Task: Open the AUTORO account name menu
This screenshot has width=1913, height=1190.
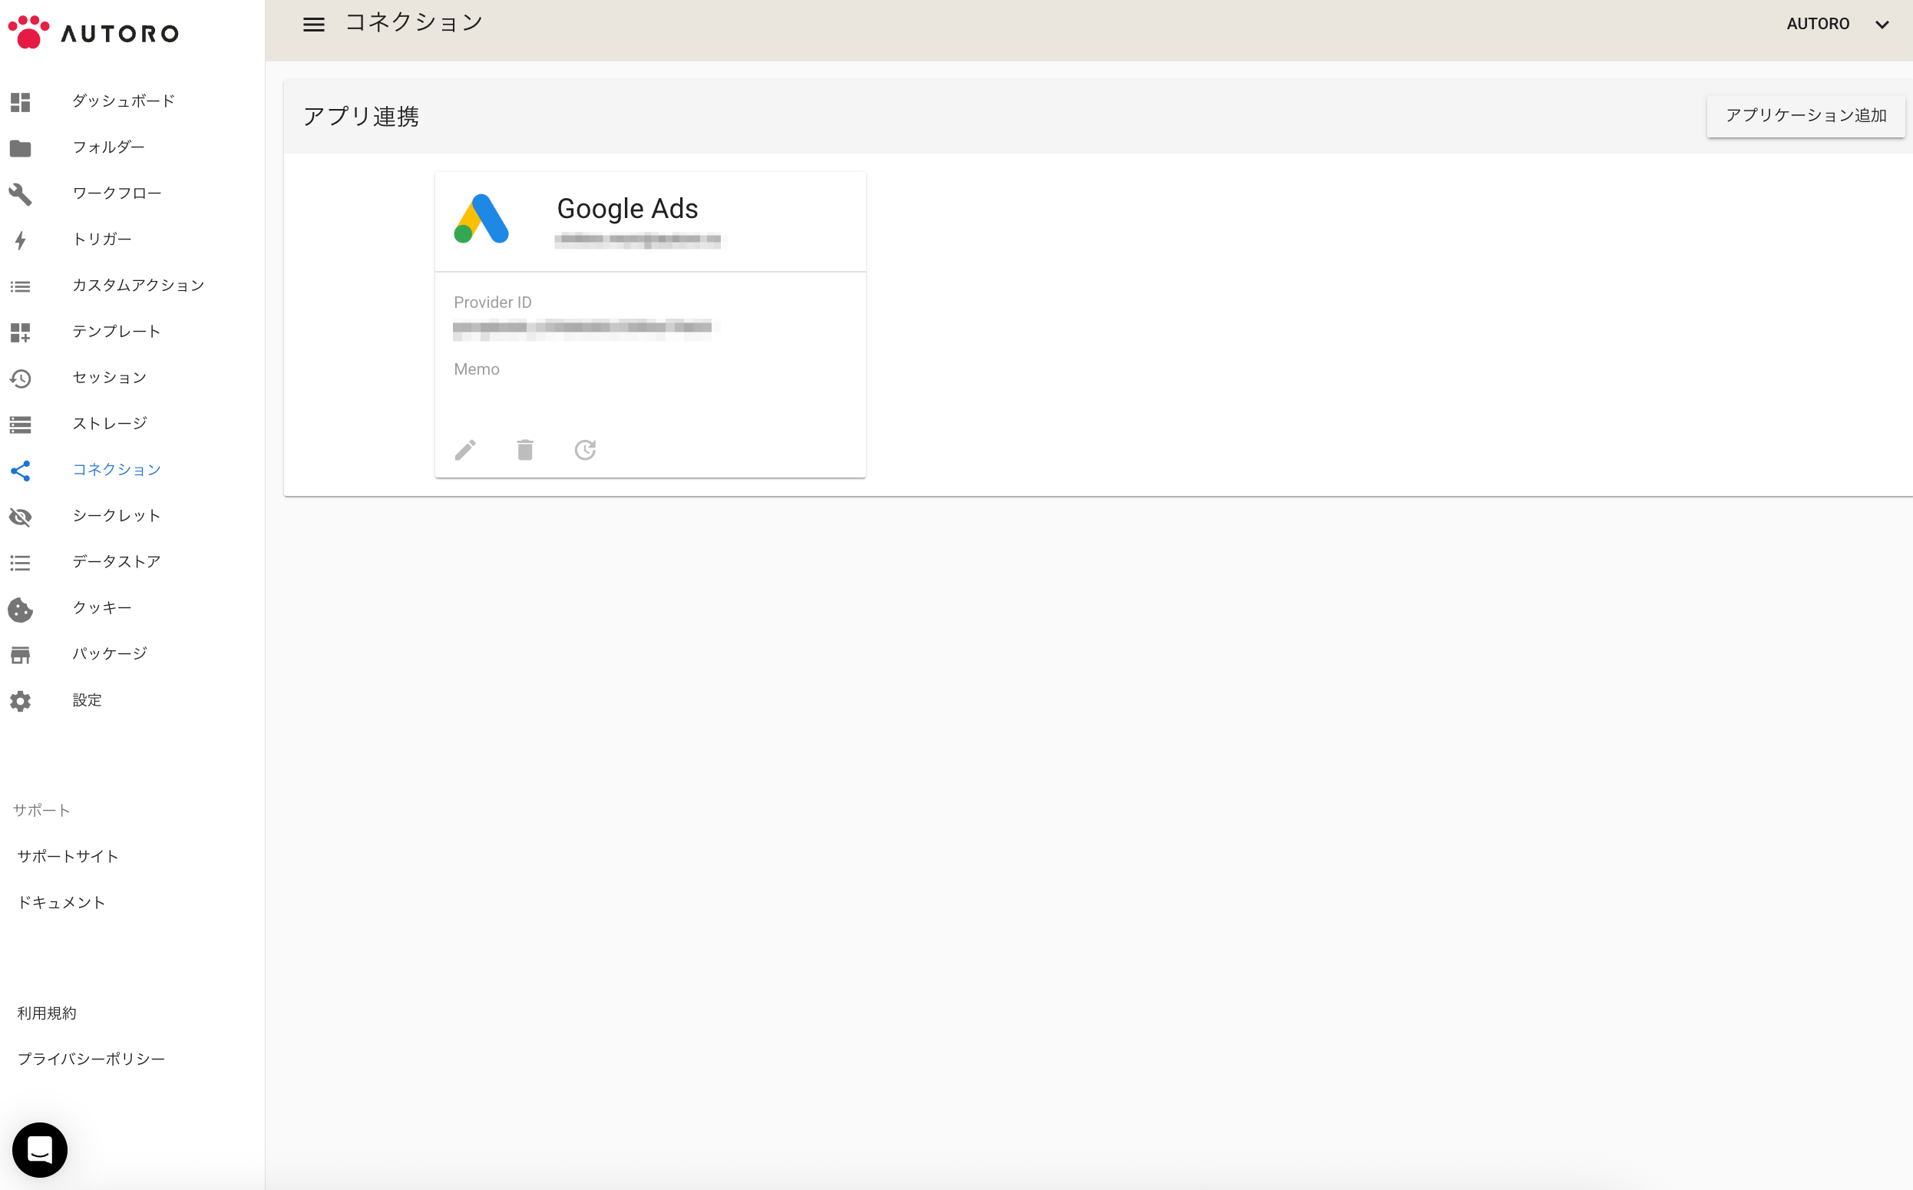Action: 1818,25
